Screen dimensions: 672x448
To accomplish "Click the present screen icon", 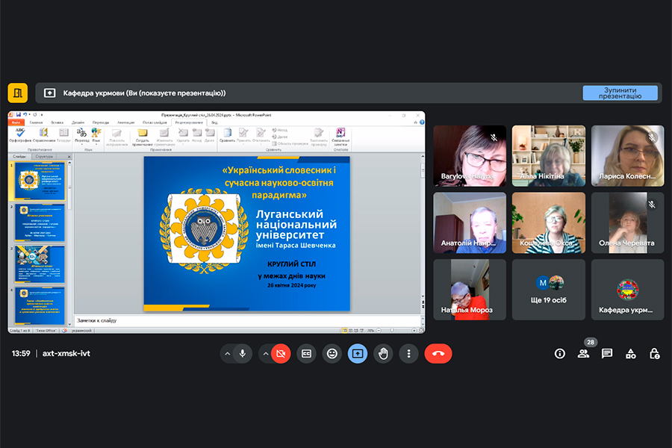I will pos(358,353).
